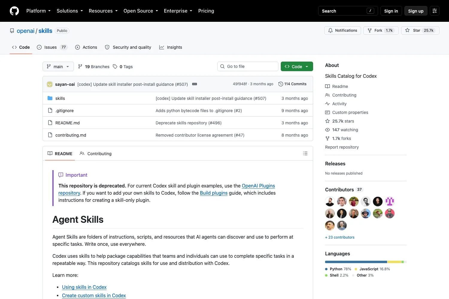This screenshot has height=299, width=449.
Task: Expand the Enterprise menu
Action: (178, 11)
